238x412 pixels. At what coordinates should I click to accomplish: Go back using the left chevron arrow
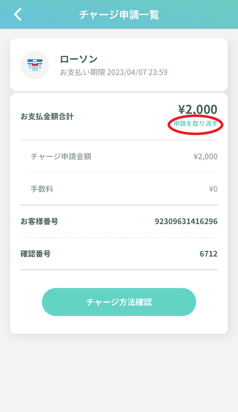[x=18, y=15]
